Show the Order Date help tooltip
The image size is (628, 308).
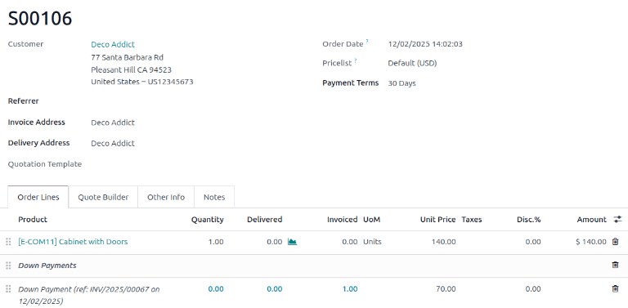[x=367, y=41]
